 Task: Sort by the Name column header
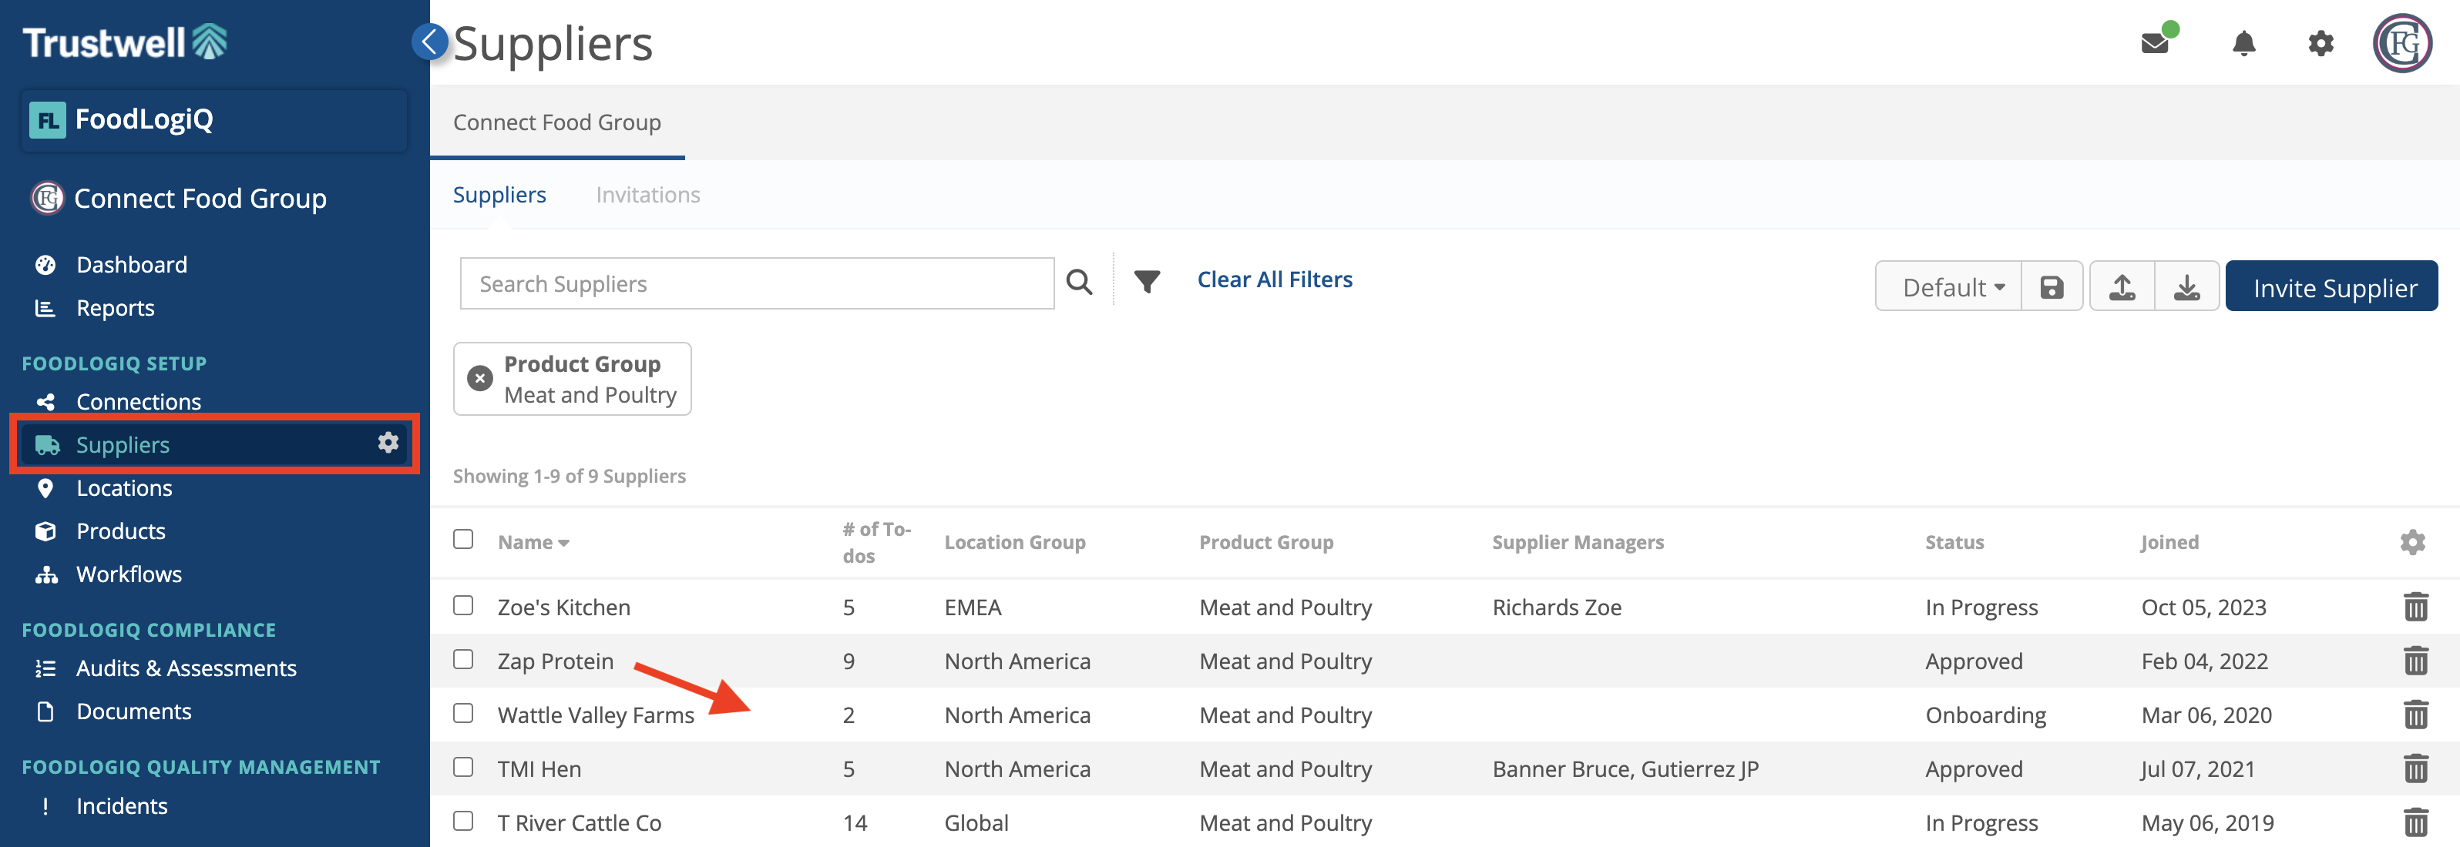533,542
